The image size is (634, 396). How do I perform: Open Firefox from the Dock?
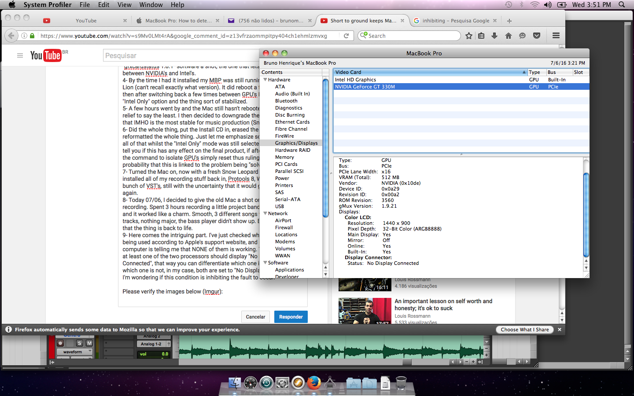pyautogui.click(x=314, y=383)
